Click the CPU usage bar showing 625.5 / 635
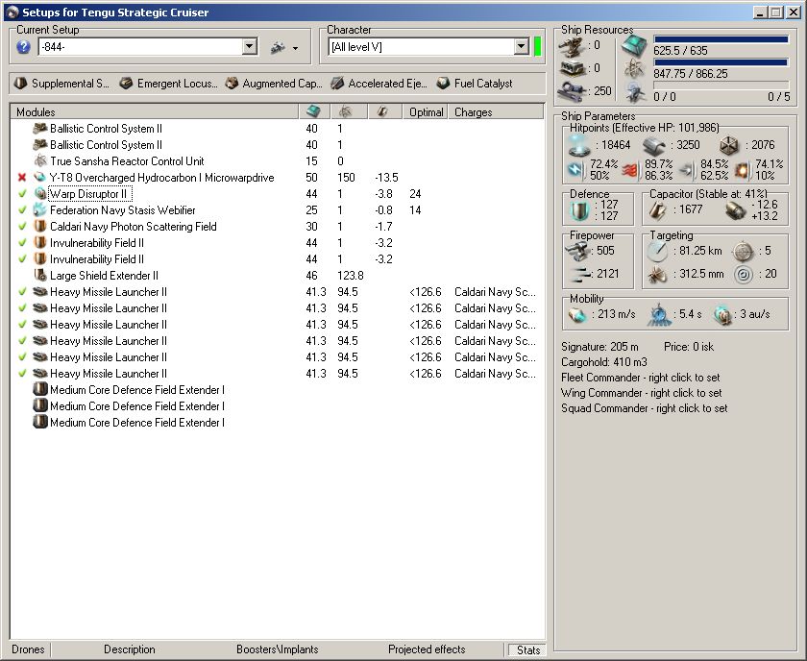 721,40
